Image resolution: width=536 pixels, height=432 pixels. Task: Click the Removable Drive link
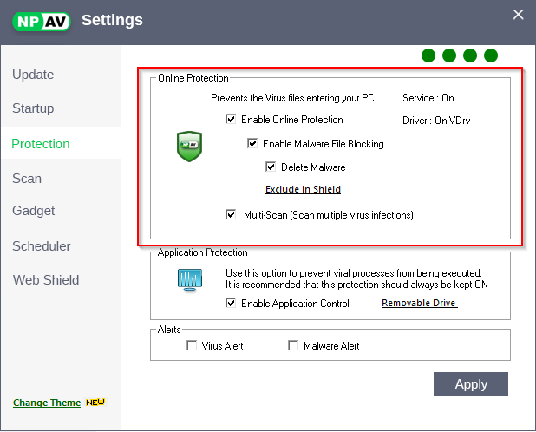419,304
